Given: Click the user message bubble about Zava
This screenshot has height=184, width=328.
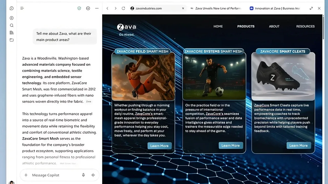Looking at the screenshot, I should click(65, 37).
